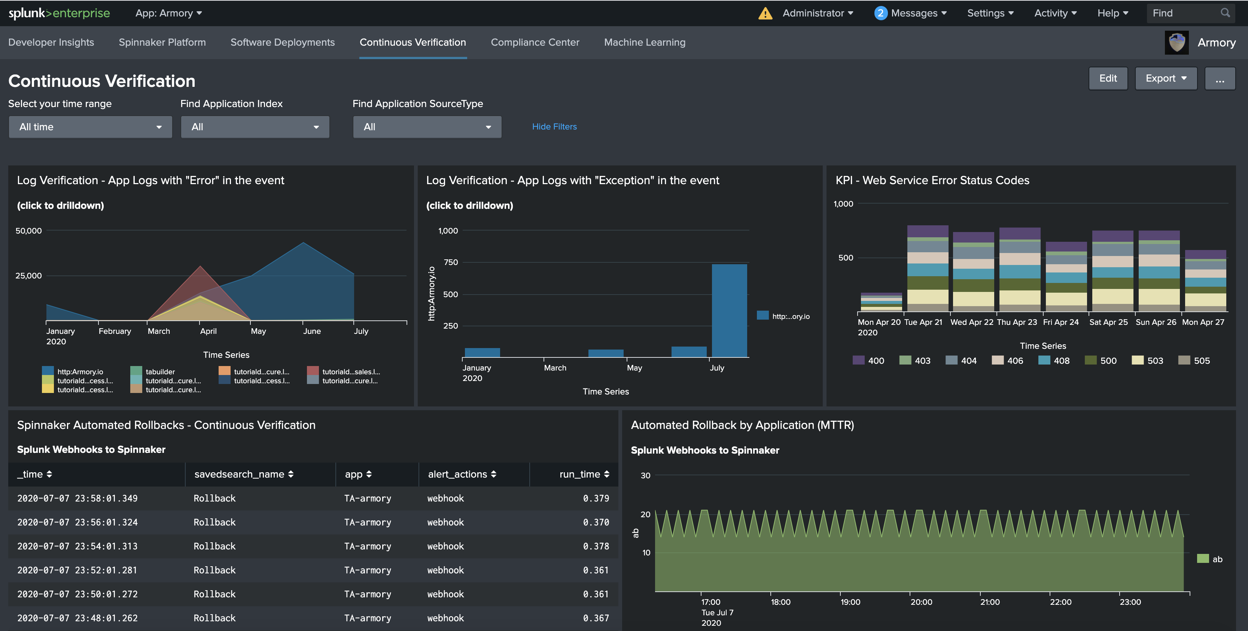Viewport: 1248px width, 631px height.
Task: Click the tabuilder legend swatch in Error chart
Action: [136, 371]
